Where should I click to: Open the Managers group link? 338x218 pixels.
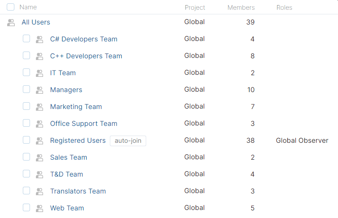click(66, 90)
